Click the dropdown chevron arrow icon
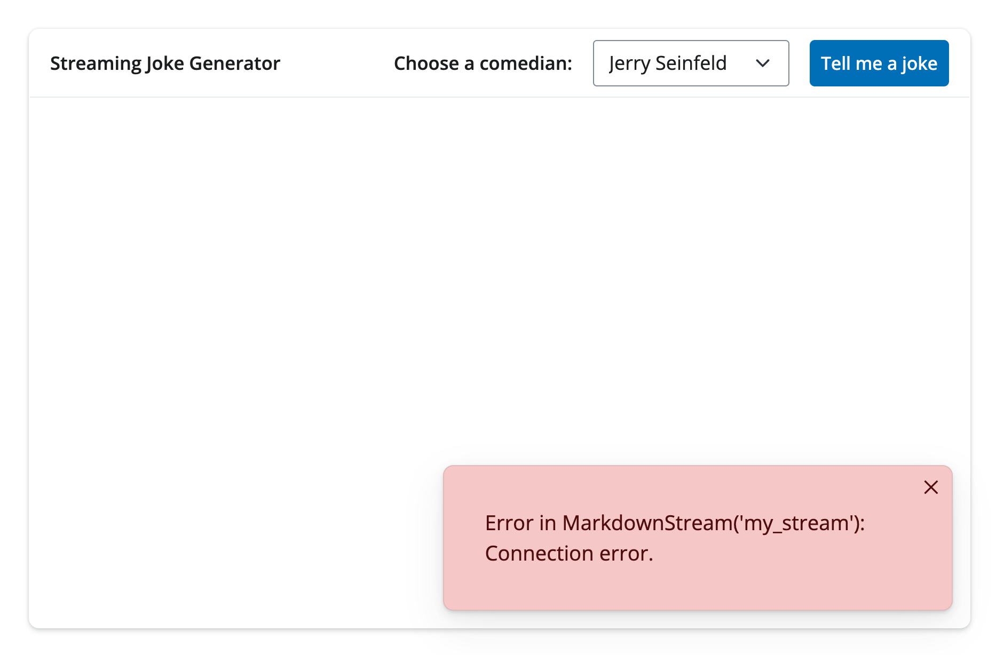996x655 pixels. pos(763,63)
